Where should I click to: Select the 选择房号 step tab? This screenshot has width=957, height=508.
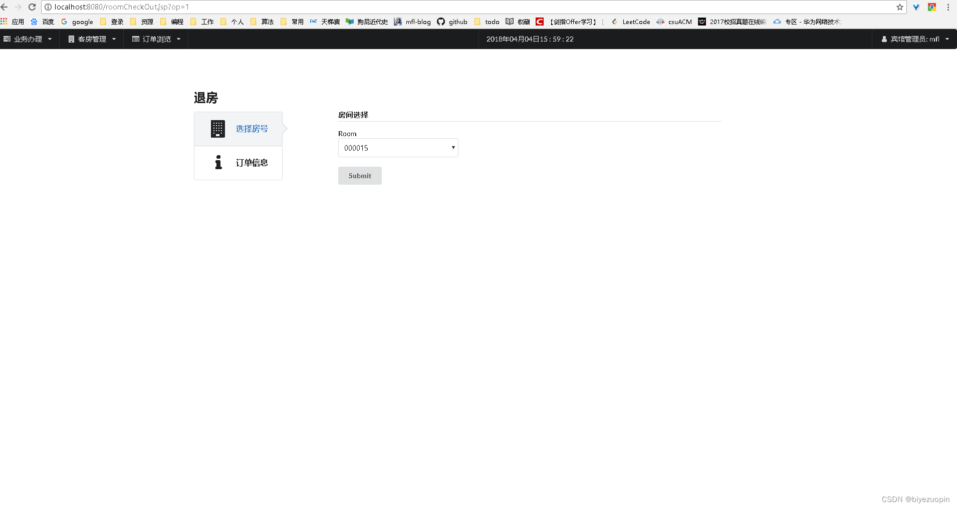tap(238, 129)
